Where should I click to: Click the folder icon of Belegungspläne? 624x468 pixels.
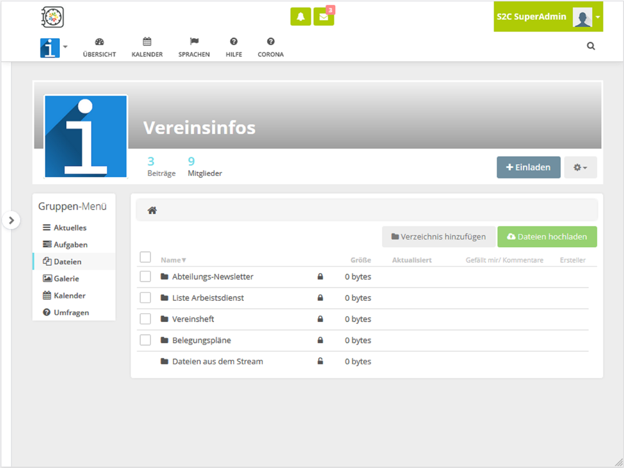coord(164,340)
